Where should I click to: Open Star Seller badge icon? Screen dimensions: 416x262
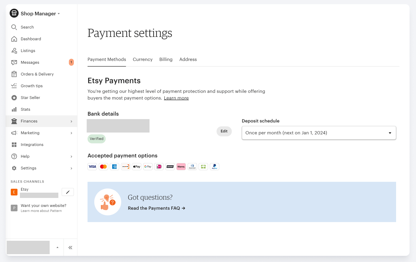click(14, 98)
